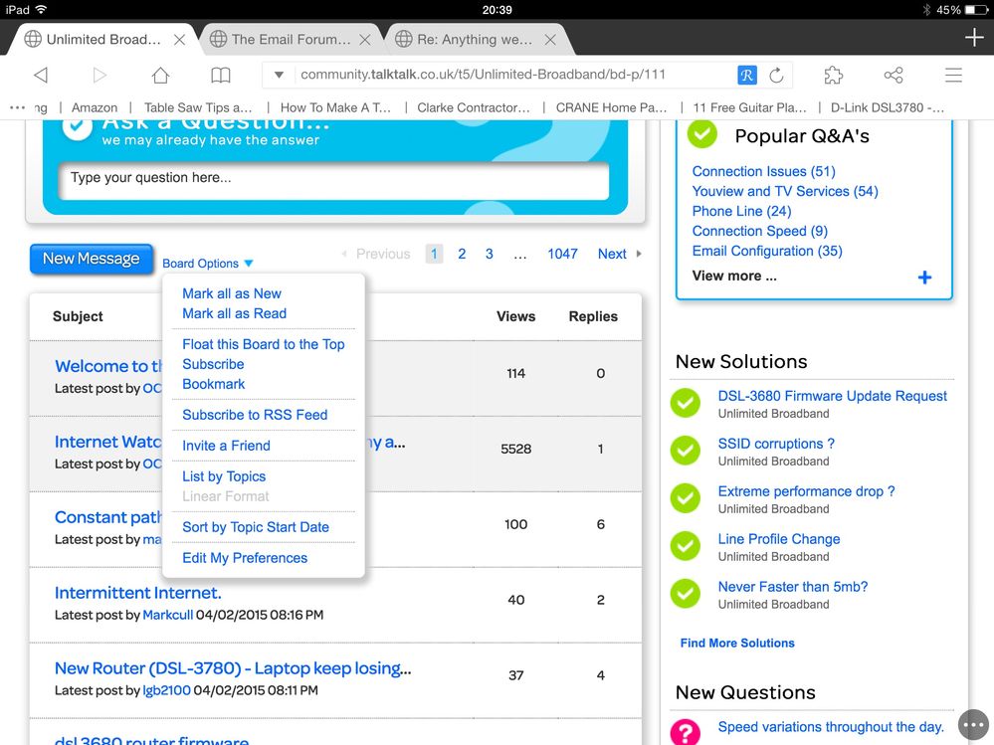Open a new tab with plus icon
The width and height of the screenshot is (994, 745).
pos(974,39)
